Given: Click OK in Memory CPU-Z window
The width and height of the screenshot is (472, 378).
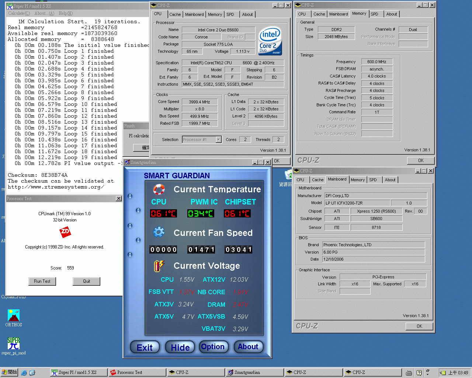Looking at the screenshot, I should (421, 161).
